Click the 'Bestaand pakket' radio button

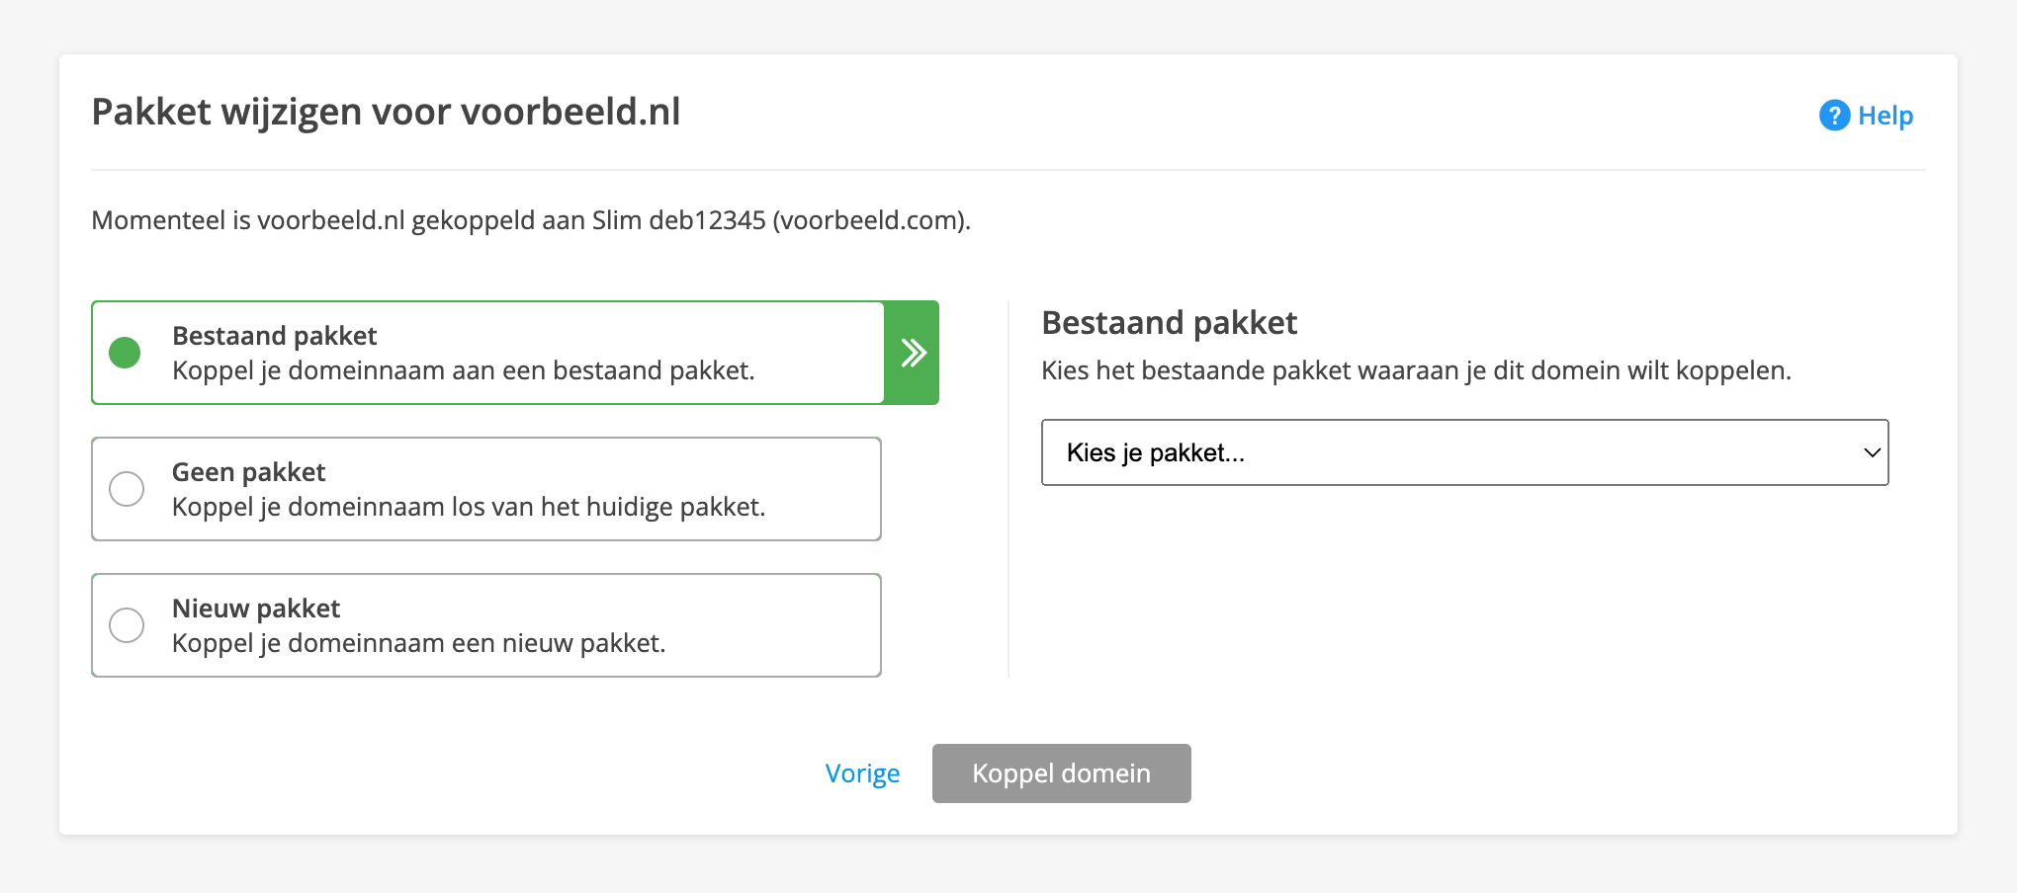point(125,352)
